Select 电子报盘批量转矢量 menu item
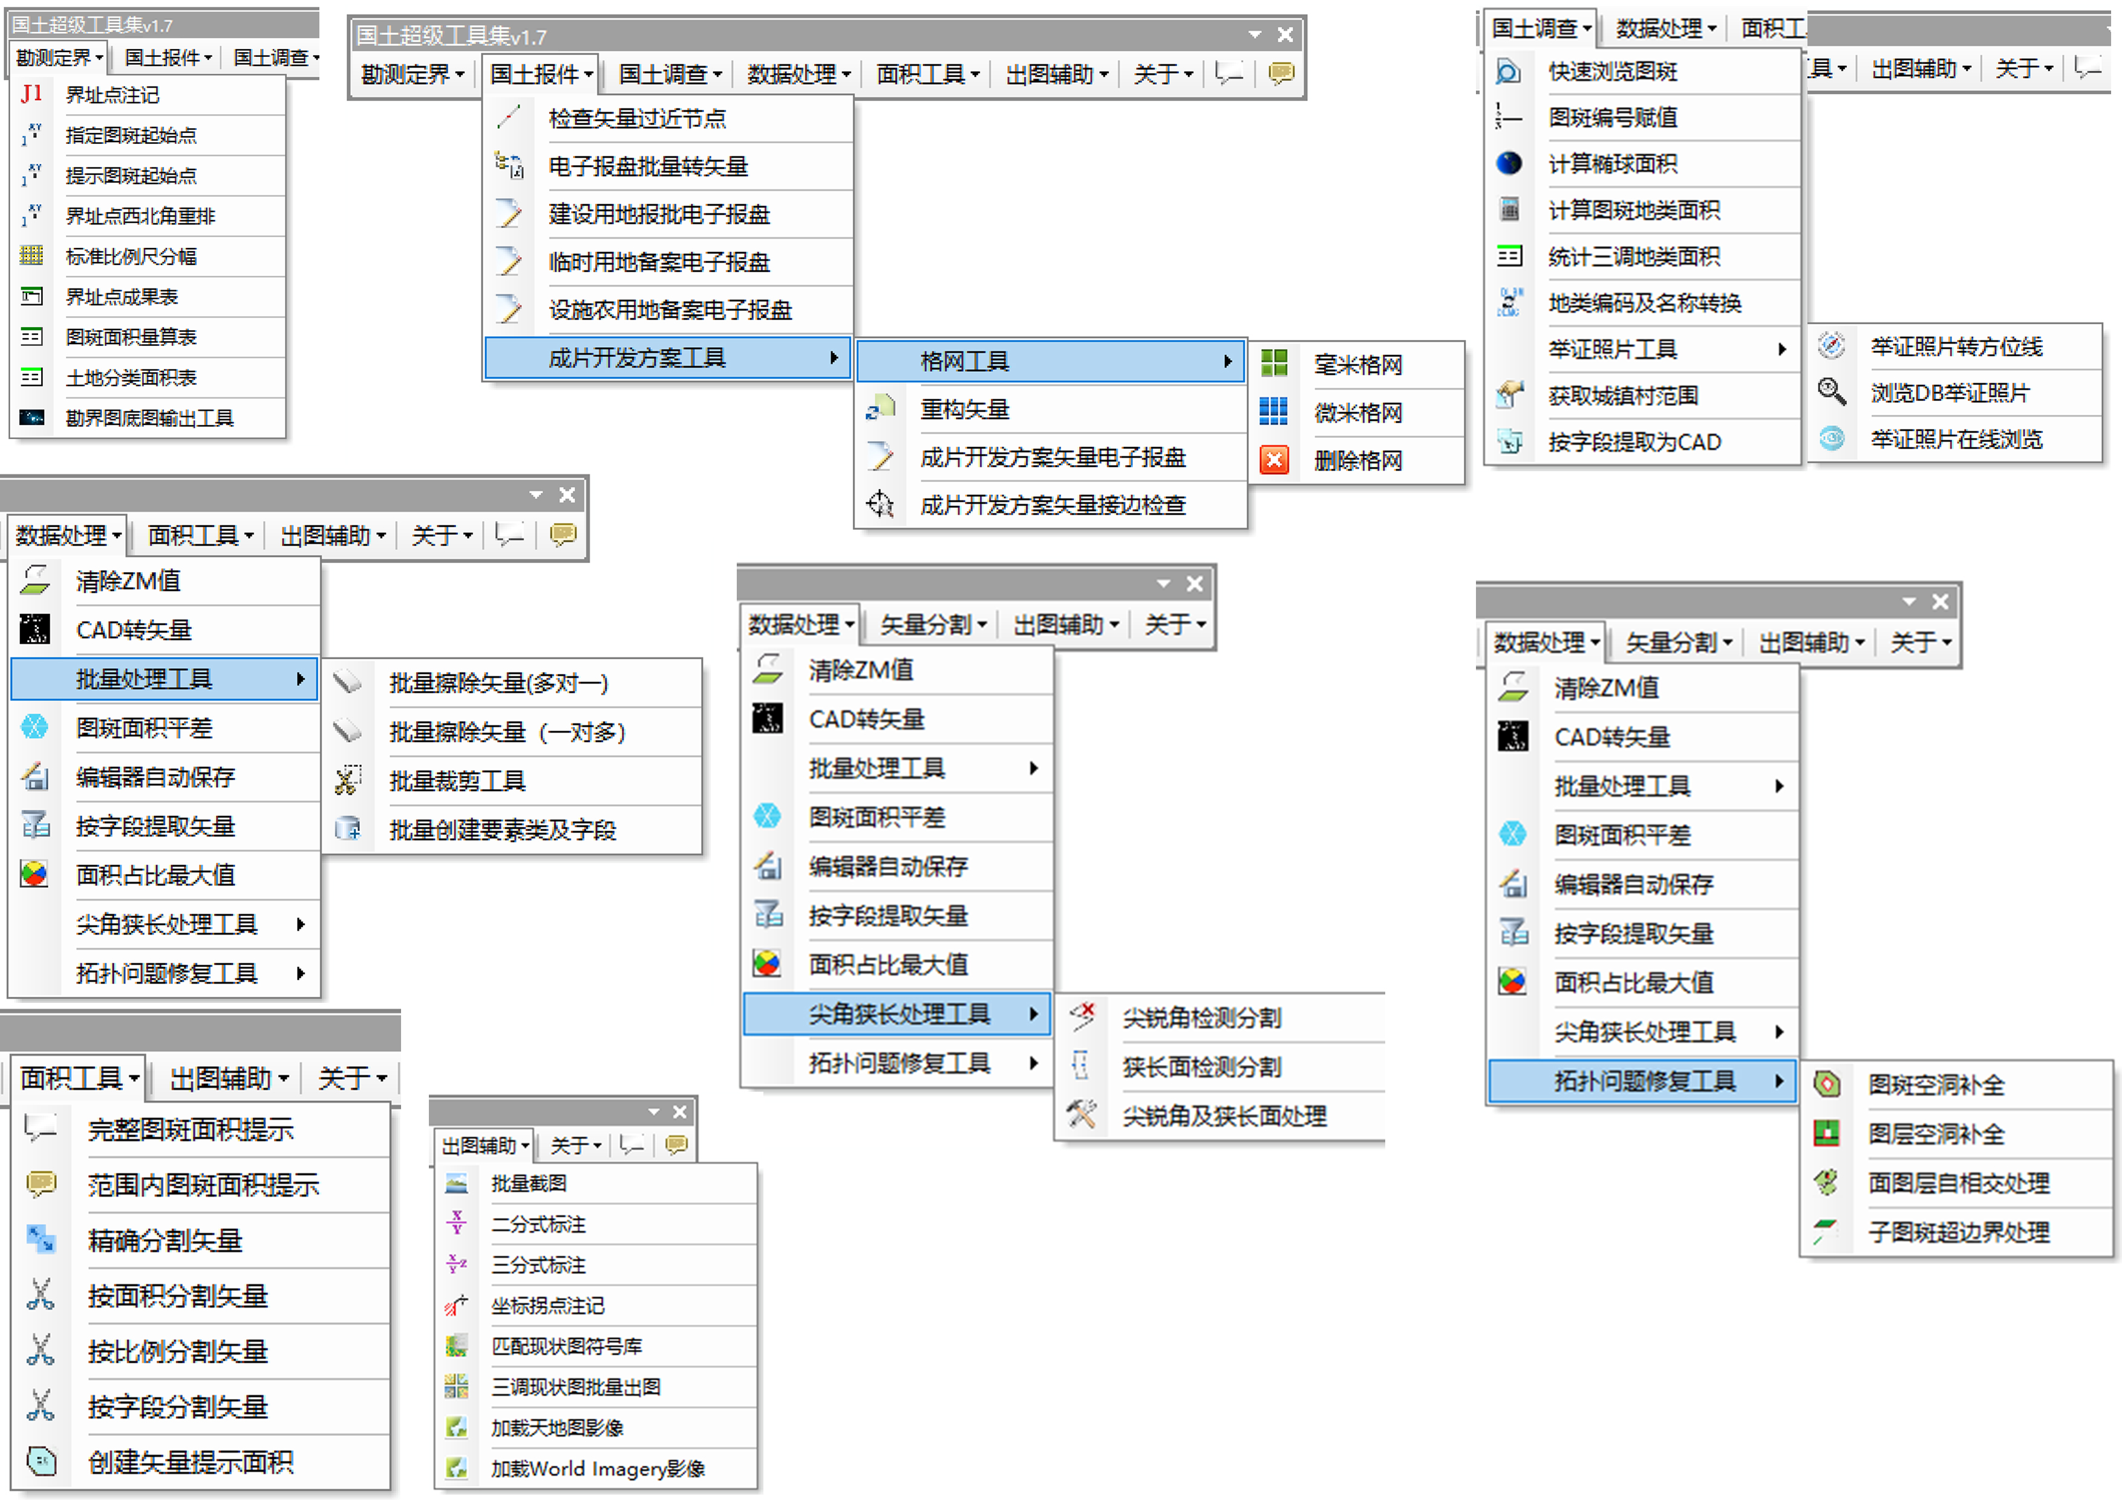Viewport: 2122px width, 1500px height. pyautogui.click(x=648, y=166)
